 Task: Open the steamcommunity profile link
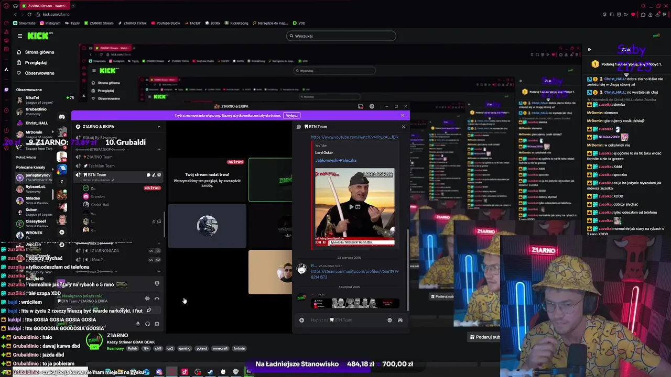click(x=355, y=274)
